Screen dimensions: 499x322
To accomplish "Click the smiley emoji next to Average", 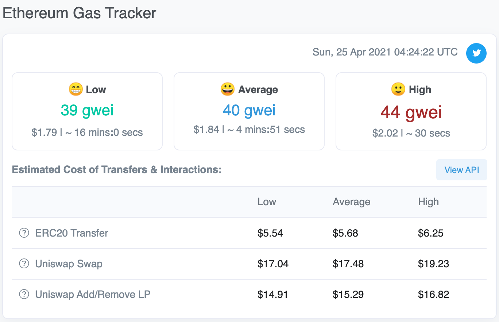I will [227, 89].
